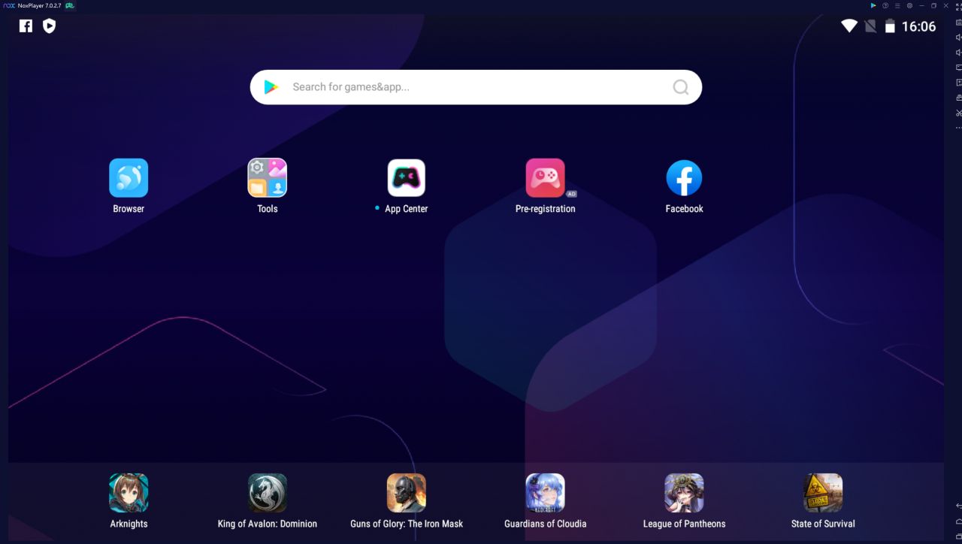Open the Facebook notification in status bar
This screenshot has height=544, width=962.
pos(26,26)
